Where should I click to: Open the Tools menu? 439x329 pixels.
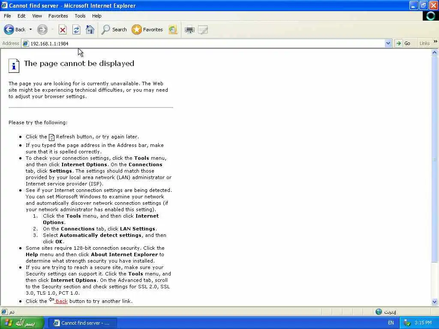coord(80,16)
